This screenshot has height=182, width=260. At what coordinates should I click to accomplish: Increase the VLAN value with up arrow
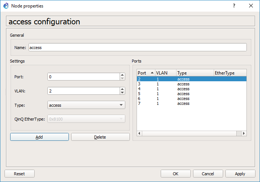pos(122,89)
